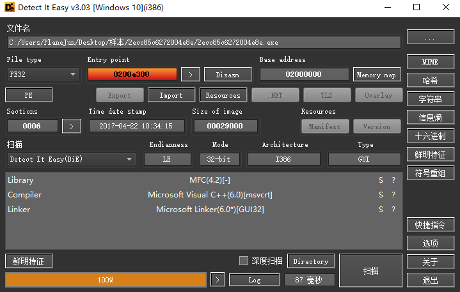Click the S marker in the Library row
Viewport: 460px width, 292px height.
click(x=381, y=180)
